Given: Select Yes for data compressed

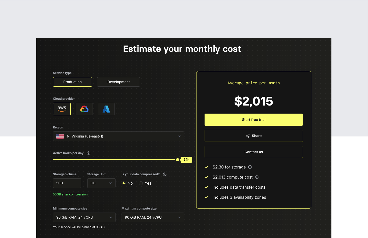Looking at the screenshot, I should click(x=141, y=183).
